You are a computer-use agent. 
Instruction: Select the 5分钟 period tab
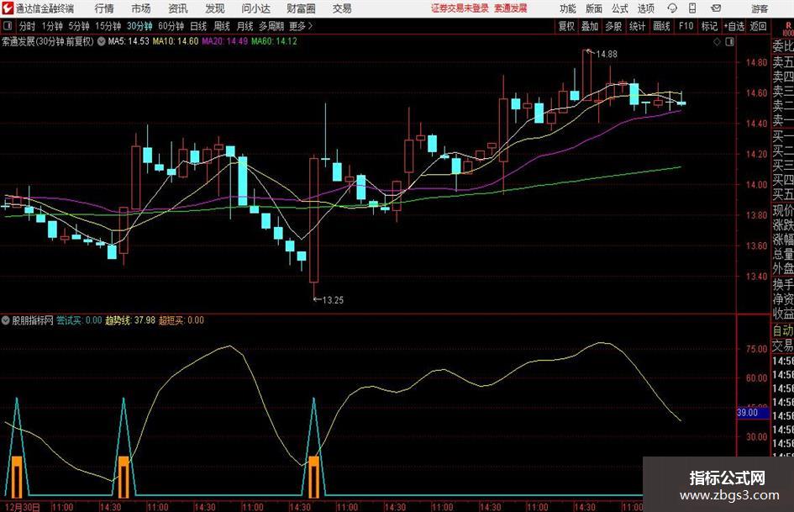click(79, 26)
